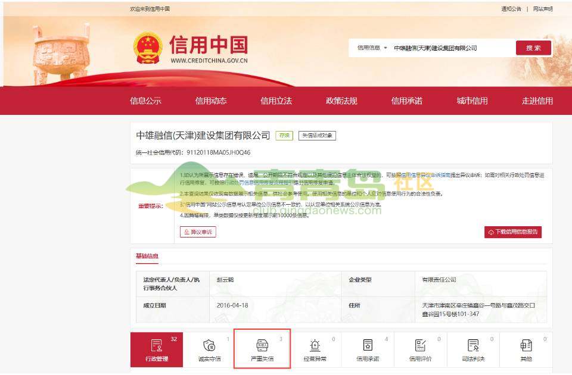Click the WWW.CREDITCHINA.GOV.CN site title logo
The height and width of the screenshot is (375, 572).
point(209,49)
